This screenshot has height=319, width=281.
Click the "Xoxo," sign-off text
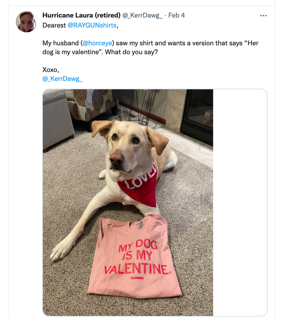[x=51, y=70]
